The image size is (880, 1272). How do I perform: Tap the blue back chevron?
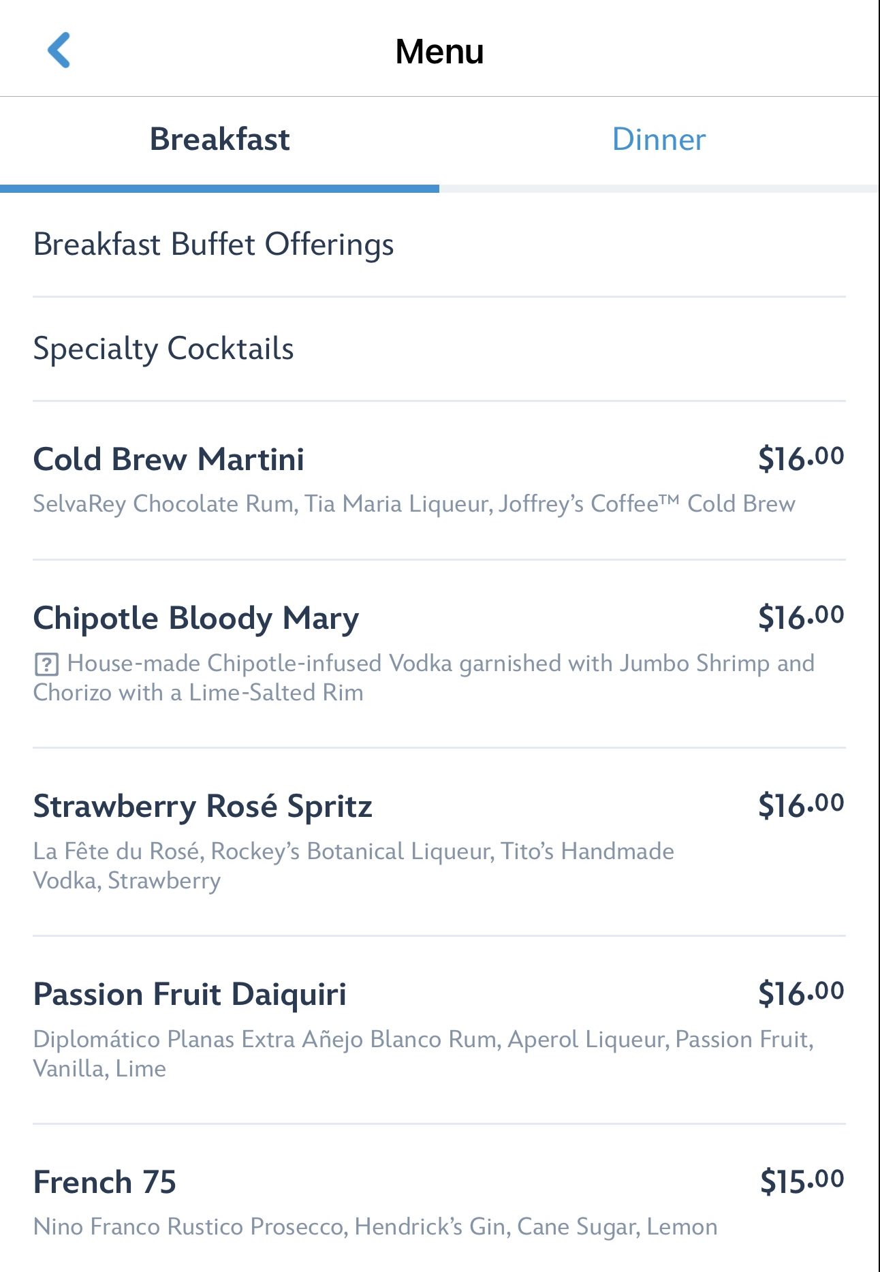59,50
